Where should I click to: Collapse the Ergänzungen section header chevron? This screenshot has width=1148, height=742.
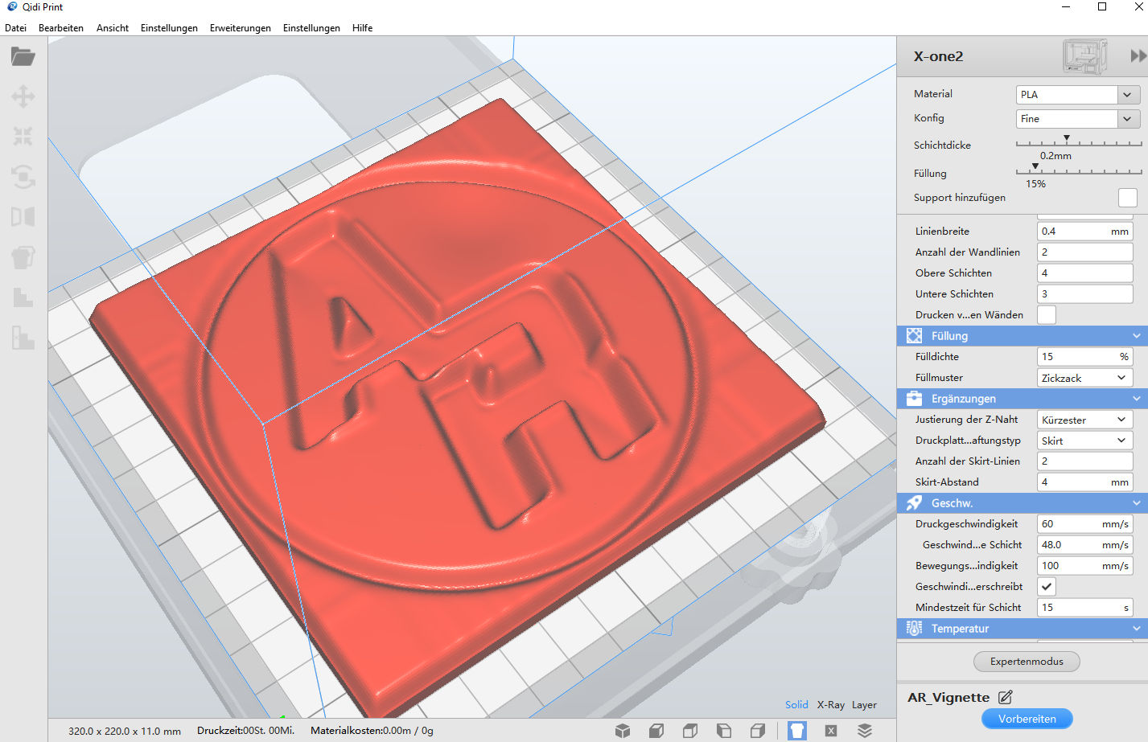(x=1136, y=399)
